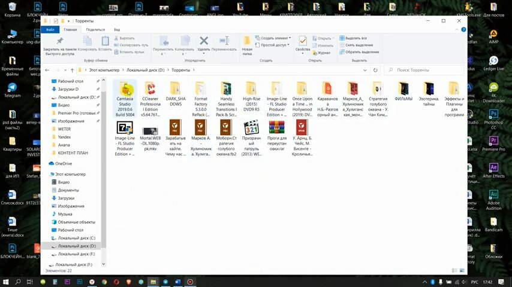Switch to large icons view in status bar
Viewport: 512px width, 287px height.
(x=462, y=270)
